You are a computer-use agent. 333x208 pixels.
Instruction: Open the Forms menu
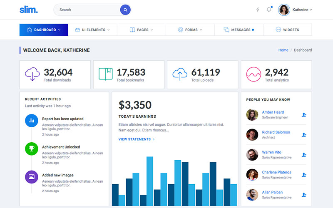(x=190, y=30)
